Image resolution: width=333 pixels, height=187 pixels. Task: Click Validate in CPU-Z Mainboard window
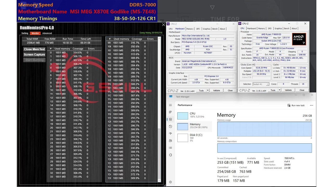(216, 90)
